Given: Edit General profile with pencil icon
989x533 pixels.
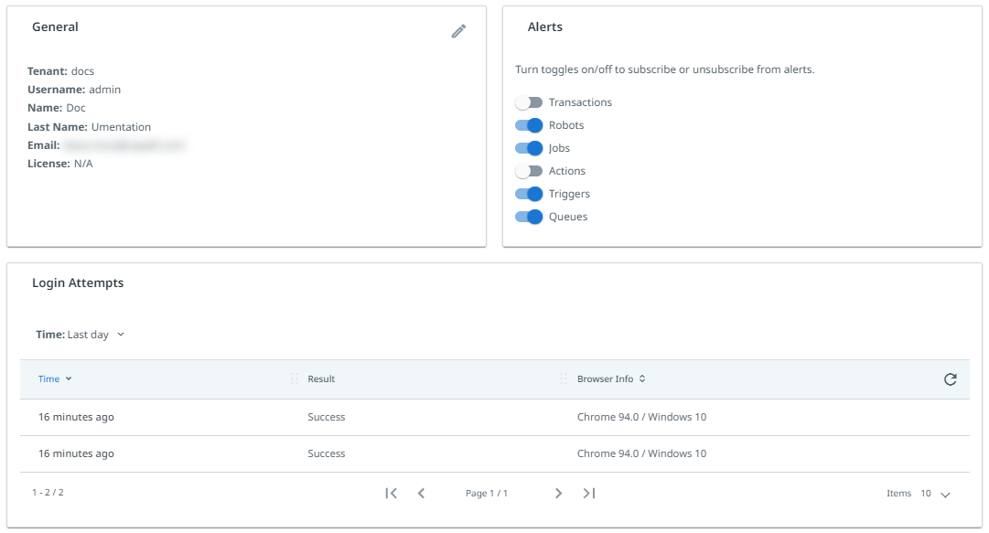Looking at the screenshot, I should click(458, 31).
